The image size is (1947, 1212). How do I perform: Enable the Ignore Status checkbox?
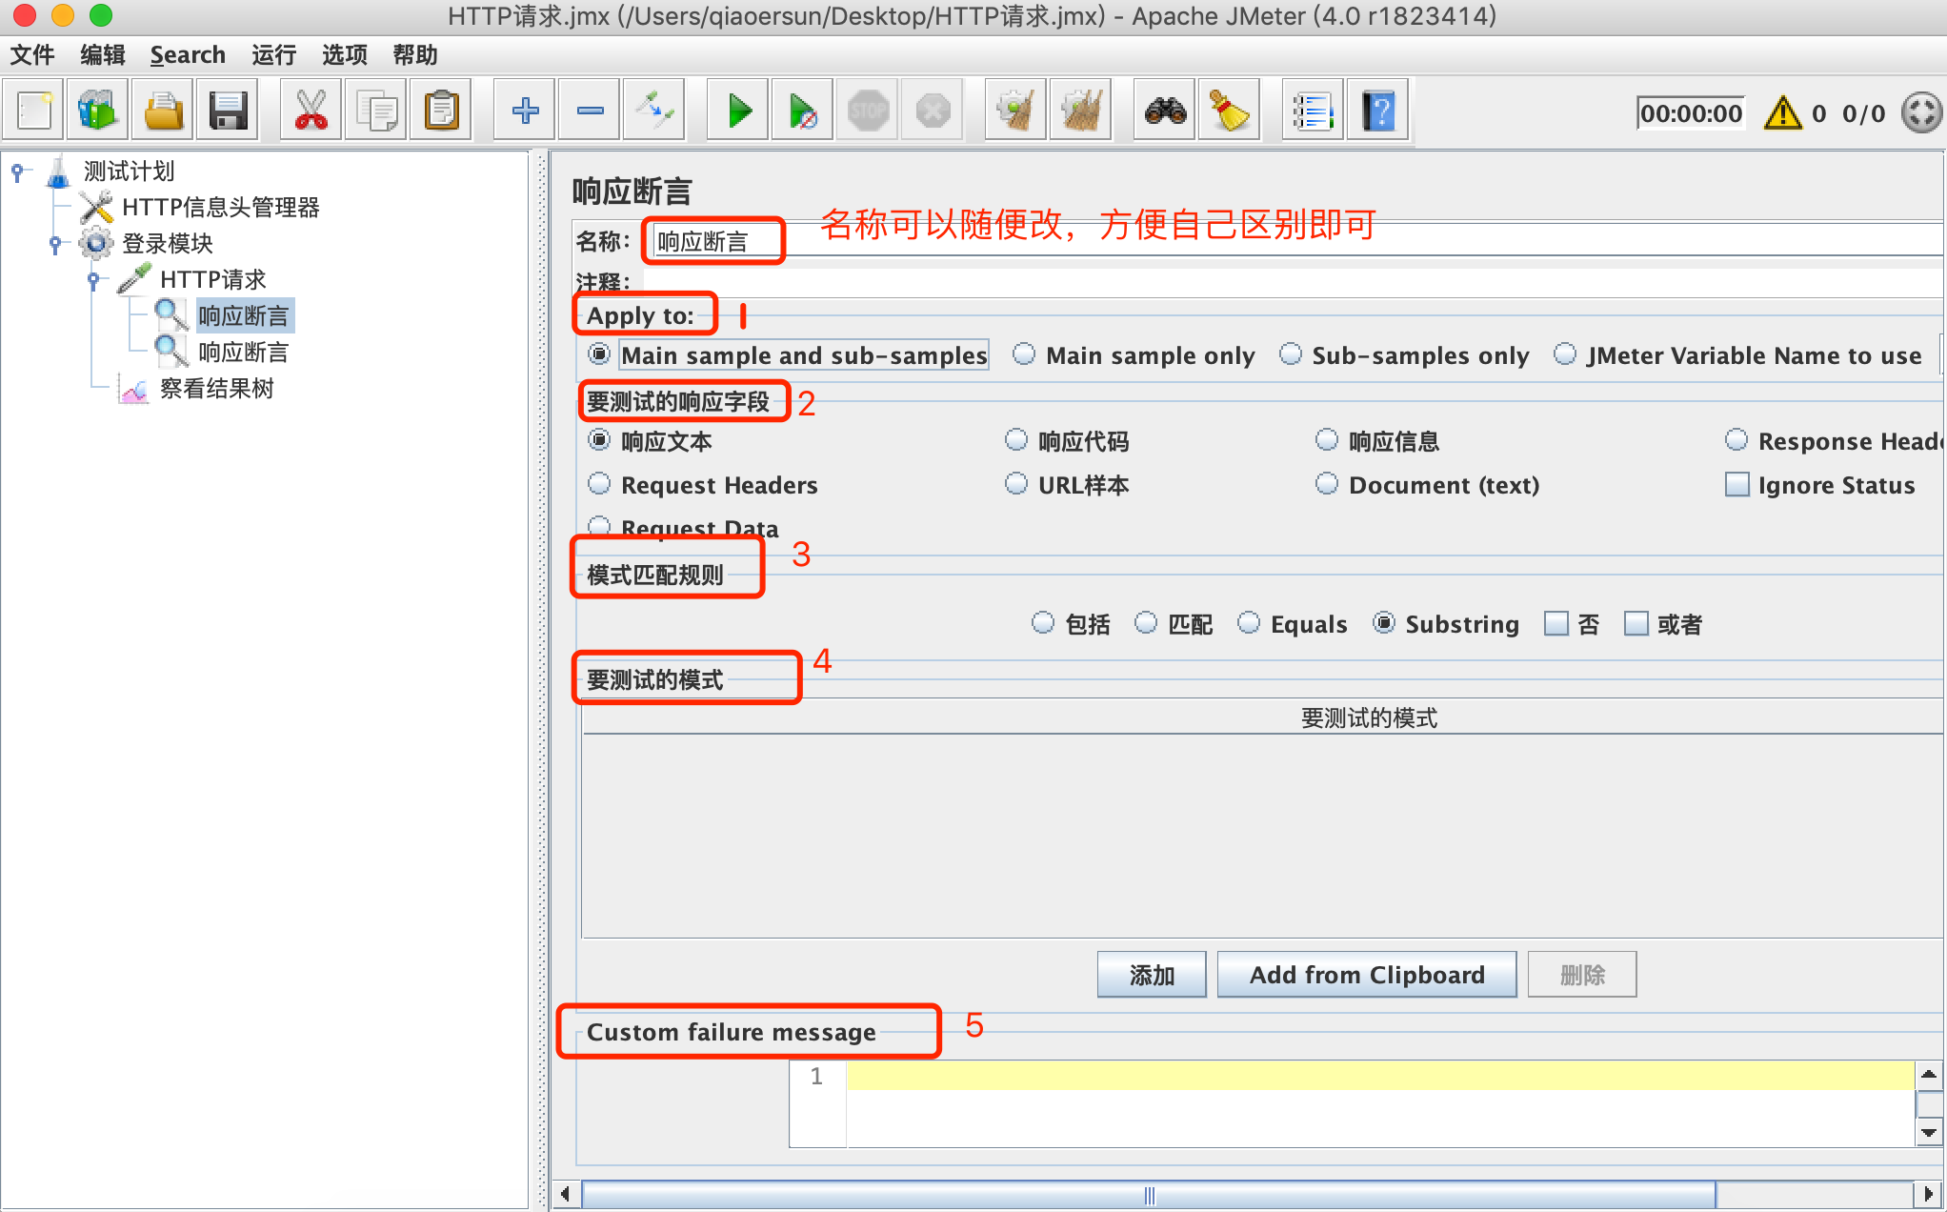click(1737, 485)
